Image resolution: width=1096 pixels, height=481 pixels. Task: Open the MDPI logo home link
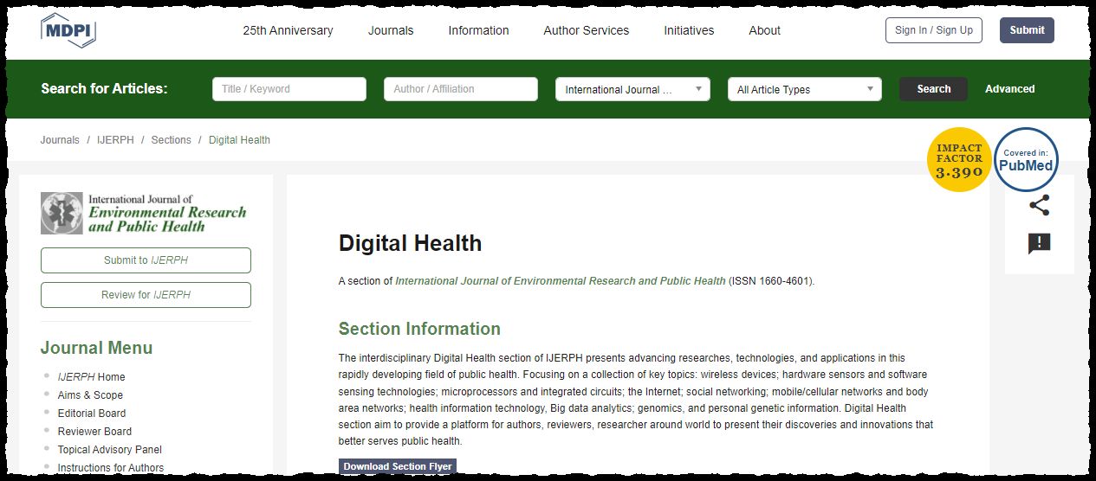pyautogui.click(x=68, y=30)
